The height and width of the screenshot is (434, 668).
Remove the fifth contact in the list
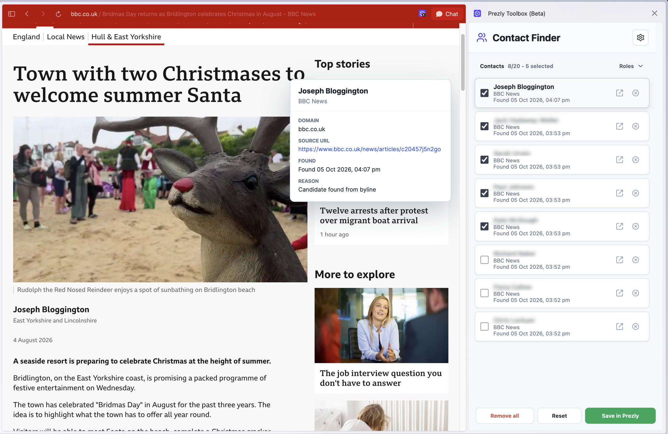(x=635, y=226)
